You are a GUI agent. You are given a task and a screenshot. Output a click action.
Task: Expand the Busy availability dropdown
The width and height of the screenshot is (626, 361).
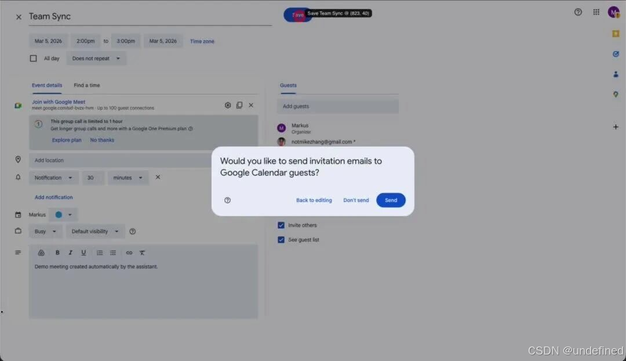(x=45, y=232)
